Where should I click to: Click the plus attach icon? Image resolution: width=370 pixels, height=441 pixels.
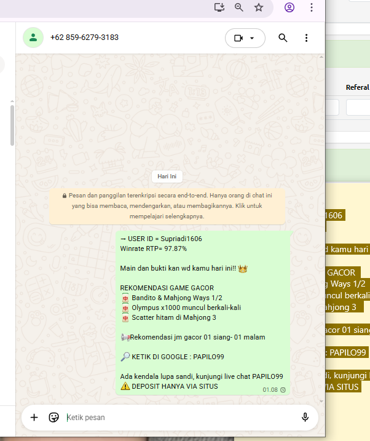34,418
